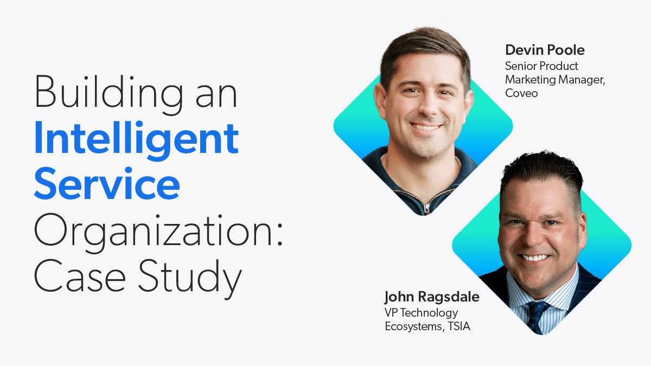Click the "Marketing Manager," text line
The image size is (651, 366).
(555, 80)
